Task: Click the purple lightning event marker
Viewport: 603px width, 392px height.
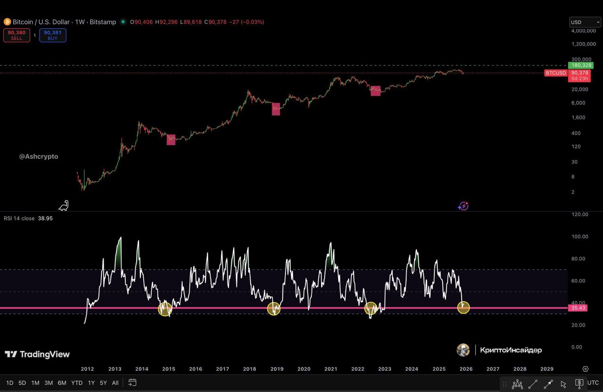Action: (x=464, y=206)
